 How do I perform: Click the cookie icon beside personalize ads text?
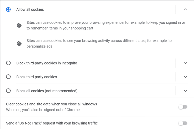pyautogui.click(x=19, y=44)
